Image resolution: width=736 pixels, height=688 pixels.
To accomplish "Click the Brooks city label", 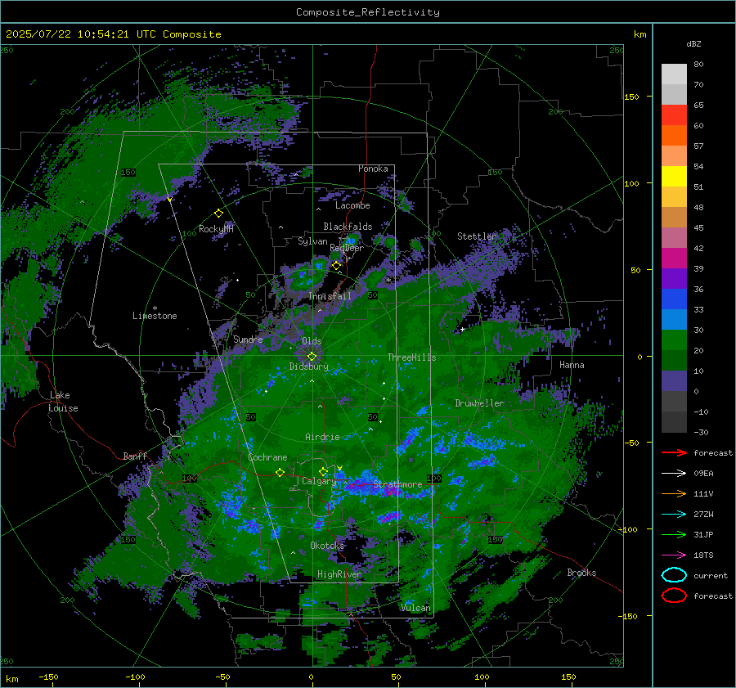I will pos(581,573).
